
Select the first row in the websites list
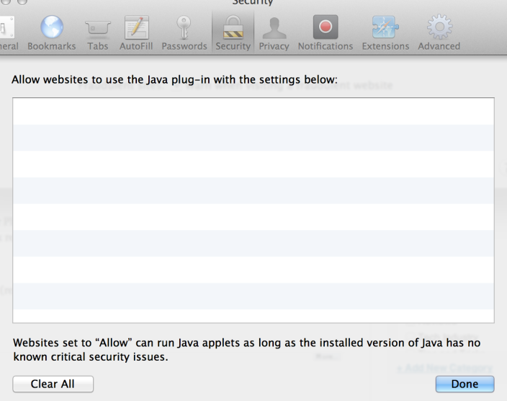pos(253,111)
